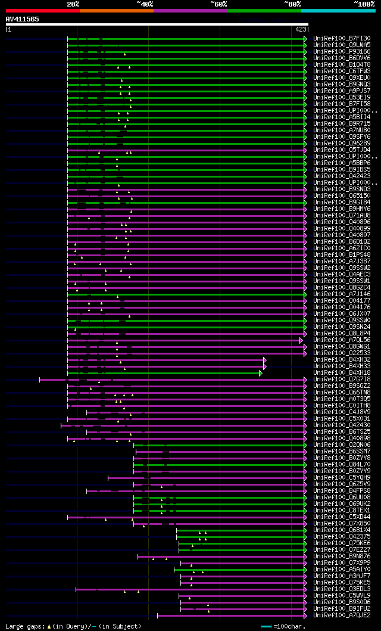Click the yellow gap marker in Q9SN24 row
Viewport: 381px width, 631px height.
75,330
